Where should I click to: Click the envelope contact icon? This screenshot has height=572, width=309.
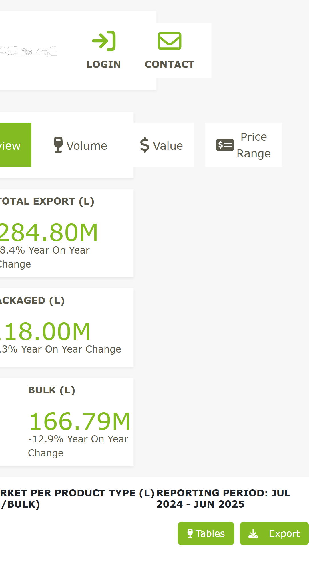(170, 41)
